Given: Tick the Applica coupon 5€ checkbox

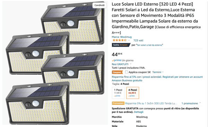Looking at the screenshot, I should coord(127,72).
